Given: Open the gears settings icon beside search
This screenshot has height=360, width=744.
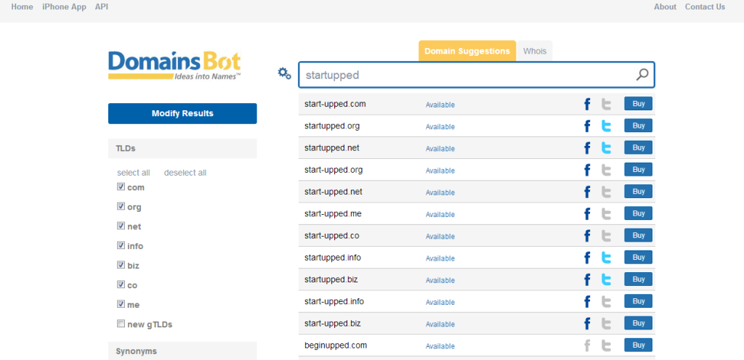Looking at the screenshot, I should tap(284, 73).
